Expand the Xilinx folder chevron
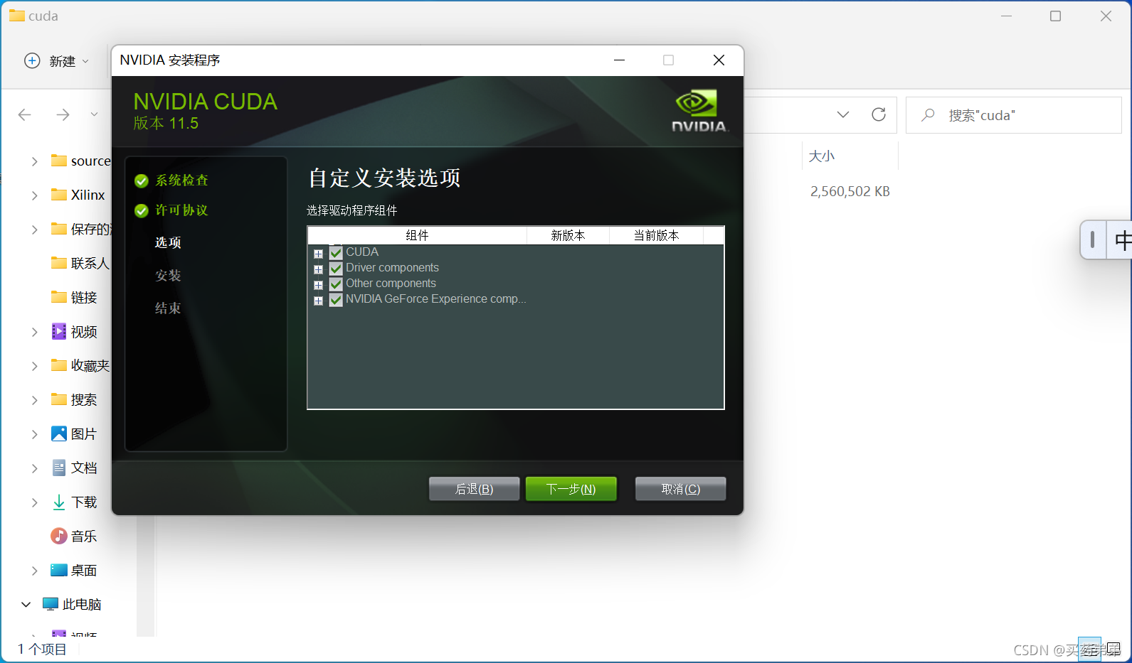 point(34,195)
